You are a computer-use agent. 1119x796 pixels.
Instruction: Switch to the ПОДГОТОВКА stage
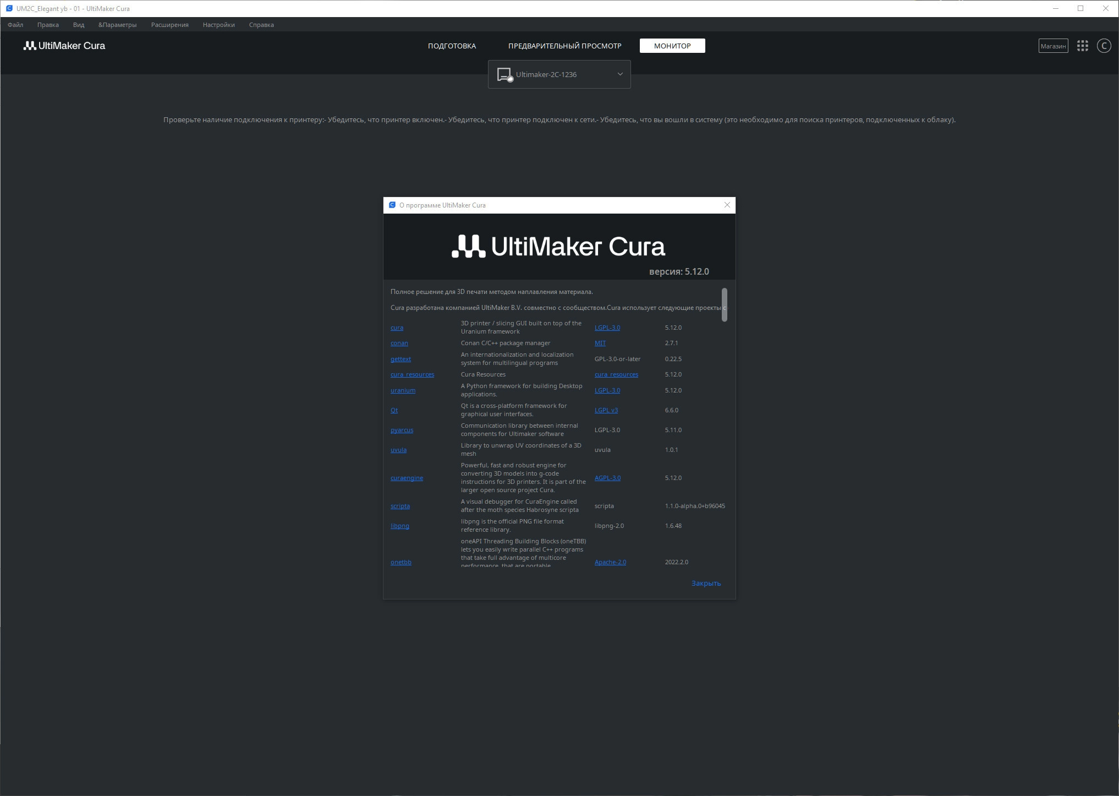[x=452, y=46]
